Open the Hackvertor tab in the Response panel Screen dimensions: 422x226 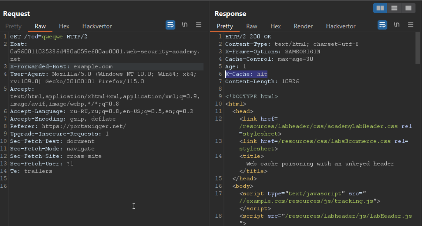341,26
